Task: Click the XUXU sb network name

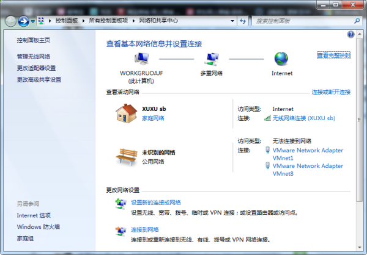Action: 154,109
